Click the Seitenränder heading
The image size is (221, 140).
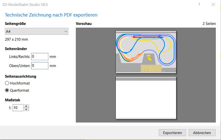tap(16, 49)
